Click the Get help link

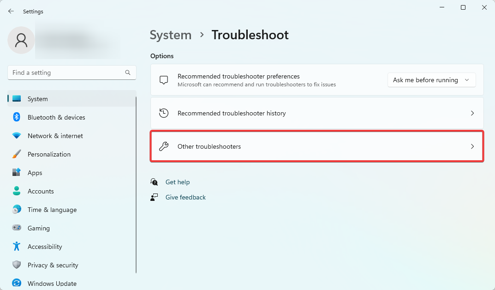(x=178, y=182)
